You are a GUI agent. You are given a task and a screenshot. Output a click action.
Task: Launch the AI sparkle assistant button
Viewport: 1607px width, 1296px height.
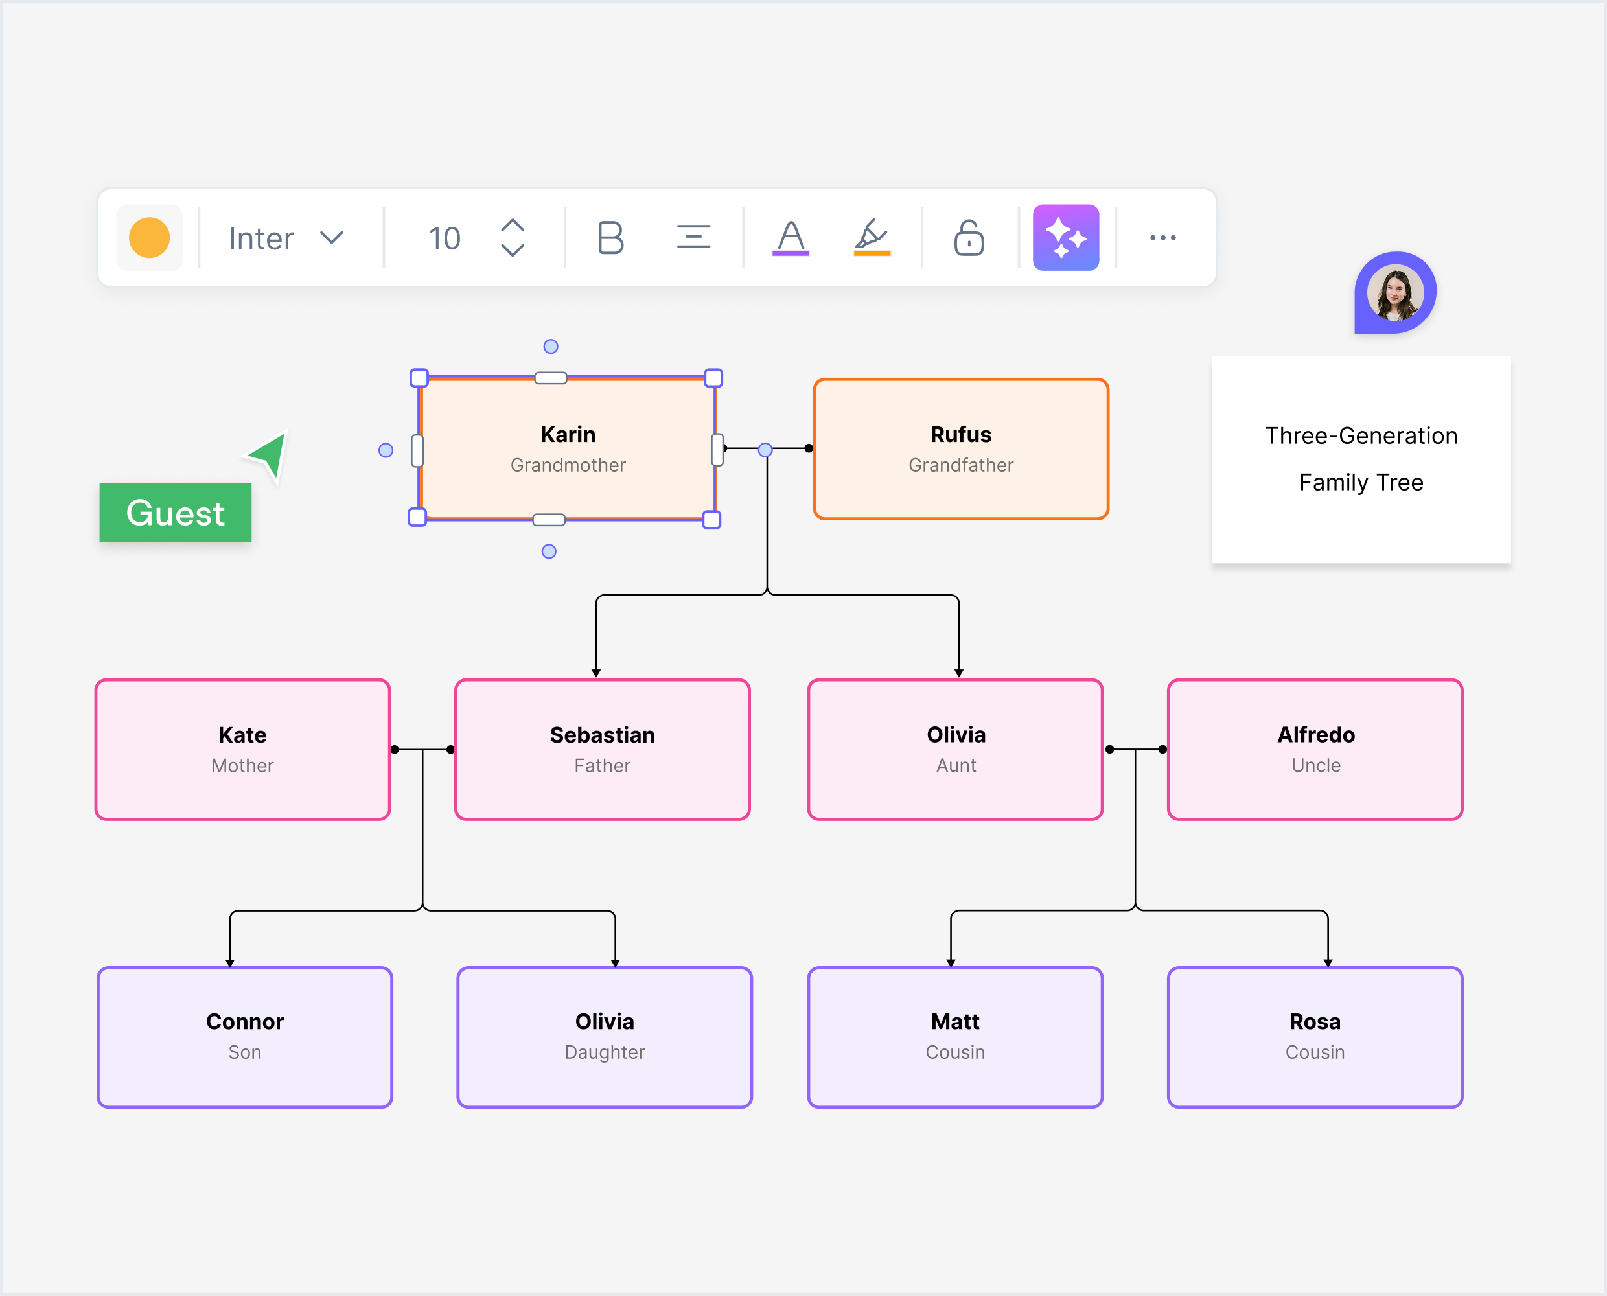pos(1066,237)
